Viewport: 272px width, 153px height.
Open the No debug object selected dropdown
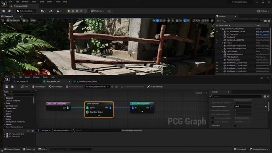coord(97,87)
